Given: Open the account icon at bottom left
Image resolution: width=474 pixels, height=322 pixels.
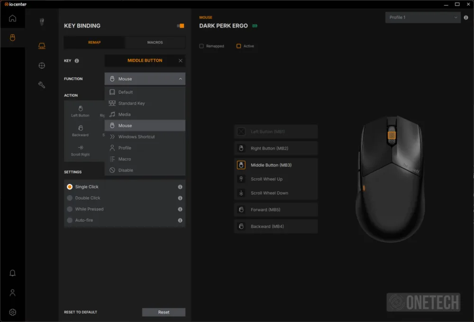Looking at the screenshot, I should point(12,293).
